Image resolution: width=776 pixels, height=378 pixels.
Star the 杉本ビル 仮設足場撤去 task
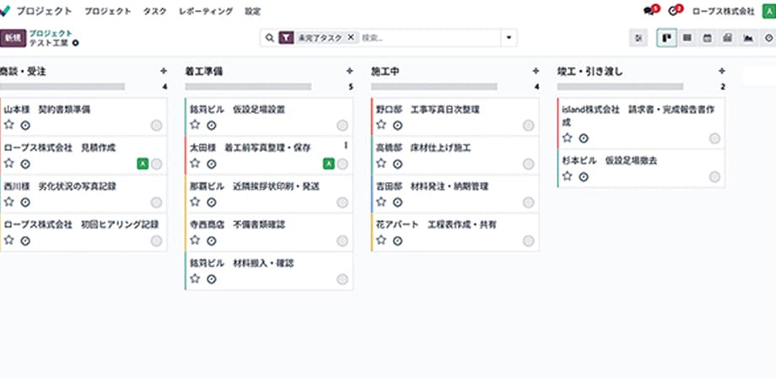(x=567, y=176)
